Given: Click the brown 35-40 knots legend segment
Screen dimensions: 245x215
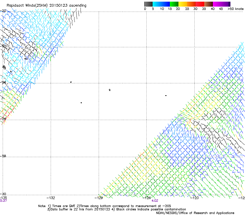Looking at the screenshot, I should (209, 4).
